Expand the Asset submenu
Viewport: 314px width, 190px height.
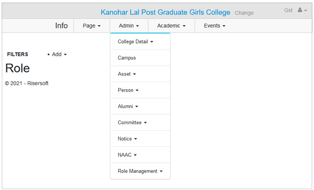140,74
